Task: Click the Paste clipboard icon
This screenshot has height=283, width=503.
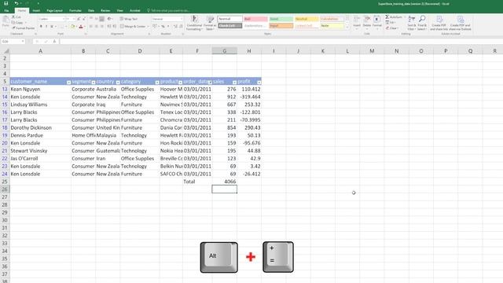Action: [6, 21]
